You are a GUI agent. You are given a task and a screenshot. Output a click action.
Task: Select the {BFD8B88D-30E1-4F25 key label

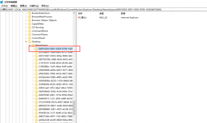[x=55, y=109]
